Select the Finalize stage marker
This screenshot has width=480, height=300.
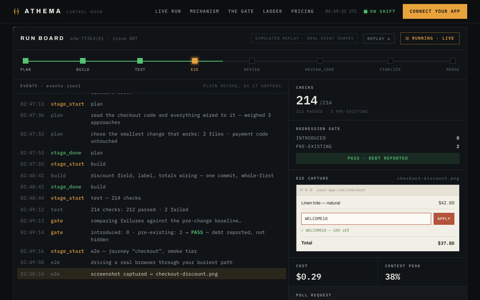coord(390,61)
